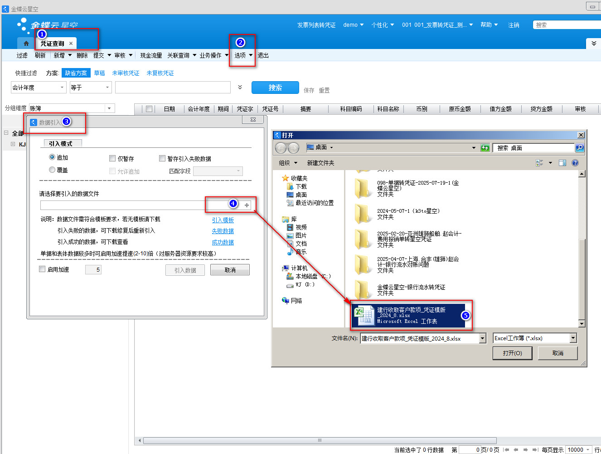This screenshot has height=454, width=601.
Task: Select the 覆盖 import mode
Action: pyautogui.click(x=52, y=170)
